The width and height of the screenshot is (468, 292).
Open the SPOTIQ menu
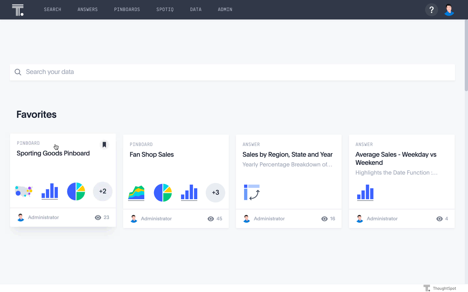click(x=165, y=9)
